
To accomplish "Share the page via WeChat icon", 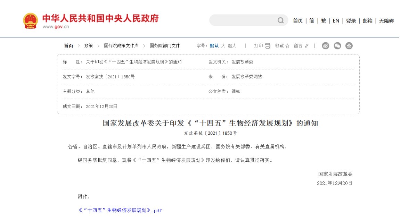I will coord(337,46).
